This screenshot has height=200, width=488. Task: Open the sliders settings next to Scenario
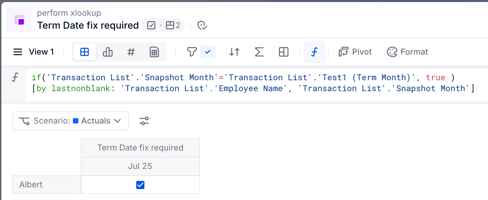(x=144, y=121)
